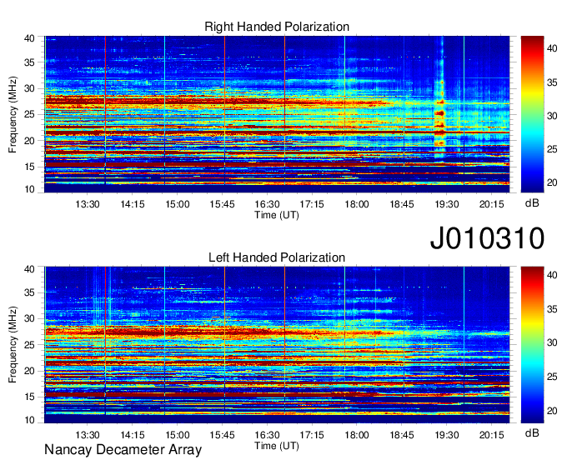This screenshot has height=460, width=567.
Task: Click the 19:30 time tick in top plot
Action: click(x=447, y=204)
